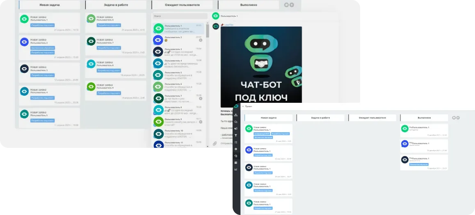
Task: Open the chart statistics icon in front sidebar
Action: pos(236,170)
